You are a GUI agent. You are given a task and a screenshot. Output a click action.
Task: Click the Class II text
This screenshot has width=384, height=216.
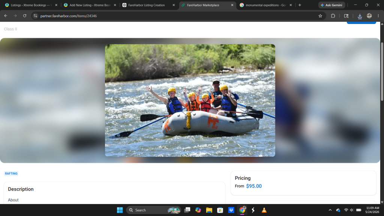tap(10, 29)
